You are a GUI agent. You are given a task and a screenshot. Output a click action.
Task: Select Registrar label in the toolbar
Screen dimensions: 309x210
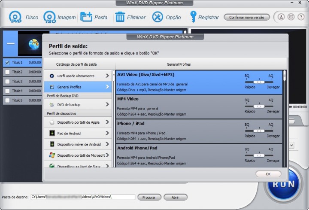click(208, 17)
